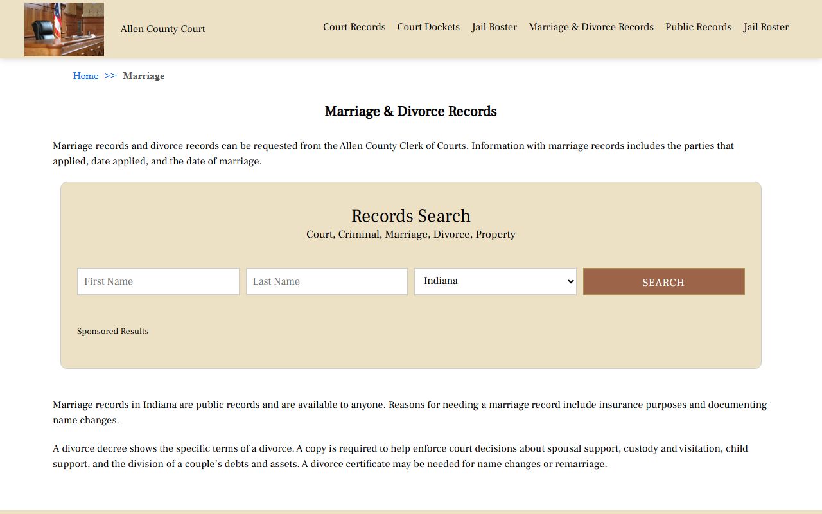Focus the Last Name input field
This screenshot has height=514, width=822.
coord(327,281)
